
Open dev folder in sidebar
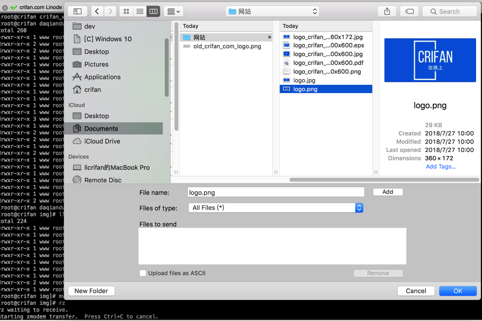(x=114, y=26)
